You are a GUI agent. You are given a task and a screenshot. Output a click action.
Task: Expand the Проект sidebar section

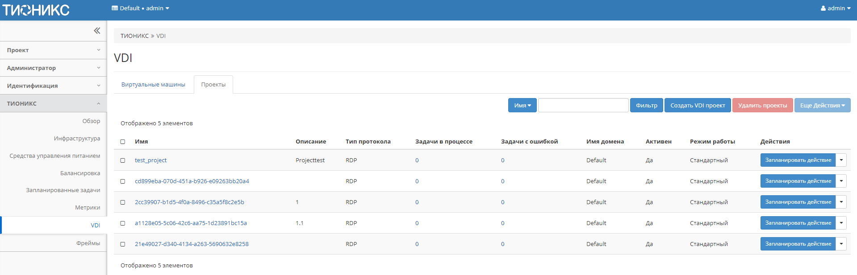(53, 50)
